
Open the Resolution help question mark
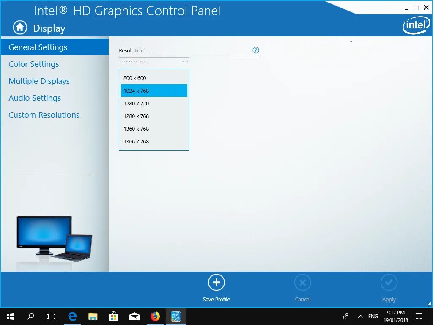[x=256, y=50]
